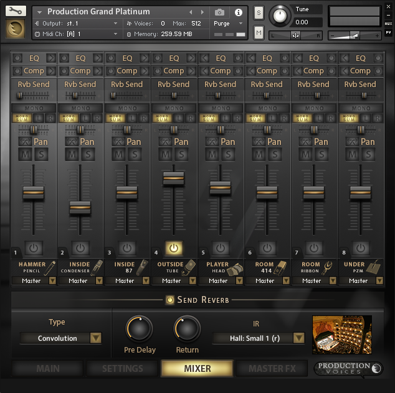The image size is (395, 393).
Task: Click the Hammer Pencil microphone icon
Action: [x=50, y=268]
